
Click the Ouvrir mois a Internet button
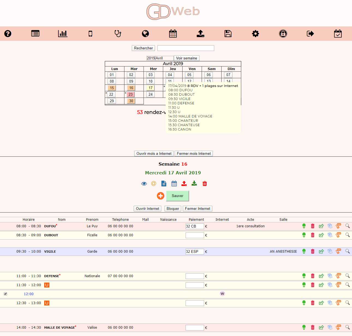pyautogui.click(x=154, y=153)
